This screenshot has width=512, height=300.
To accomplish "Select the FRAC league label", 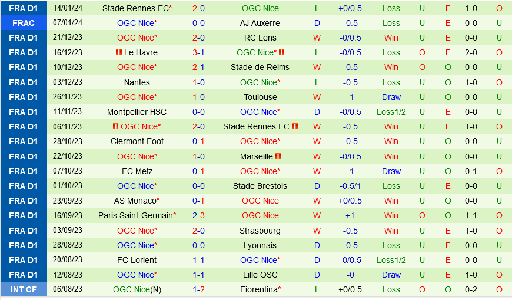I will [x=24, y=23].
